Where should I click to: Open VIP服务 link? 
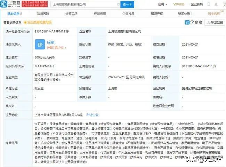click(179, 4)
